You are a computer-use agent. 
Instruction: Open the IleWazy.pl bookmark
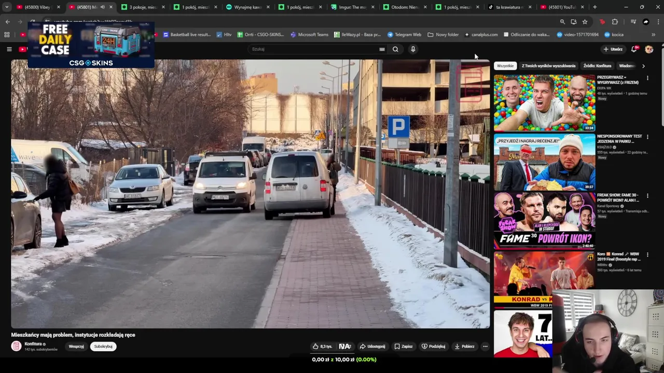357,35
